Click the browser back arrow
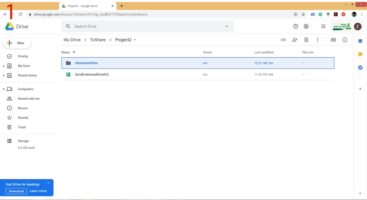 pos(5,14)
